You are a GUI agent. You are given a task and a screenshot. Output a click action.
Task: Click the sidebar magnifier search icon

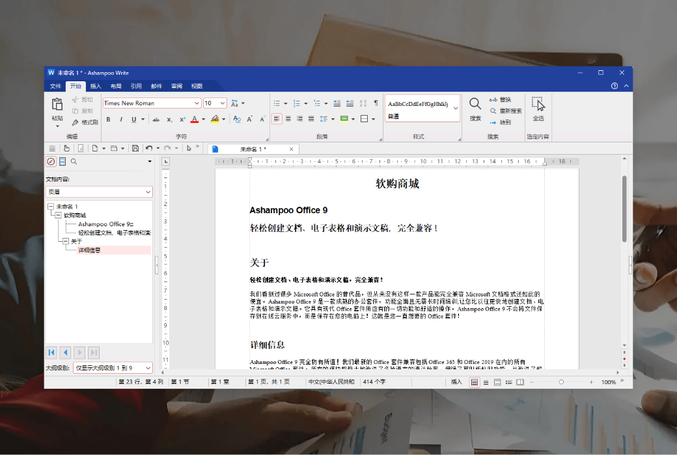(x=74, y=161)
